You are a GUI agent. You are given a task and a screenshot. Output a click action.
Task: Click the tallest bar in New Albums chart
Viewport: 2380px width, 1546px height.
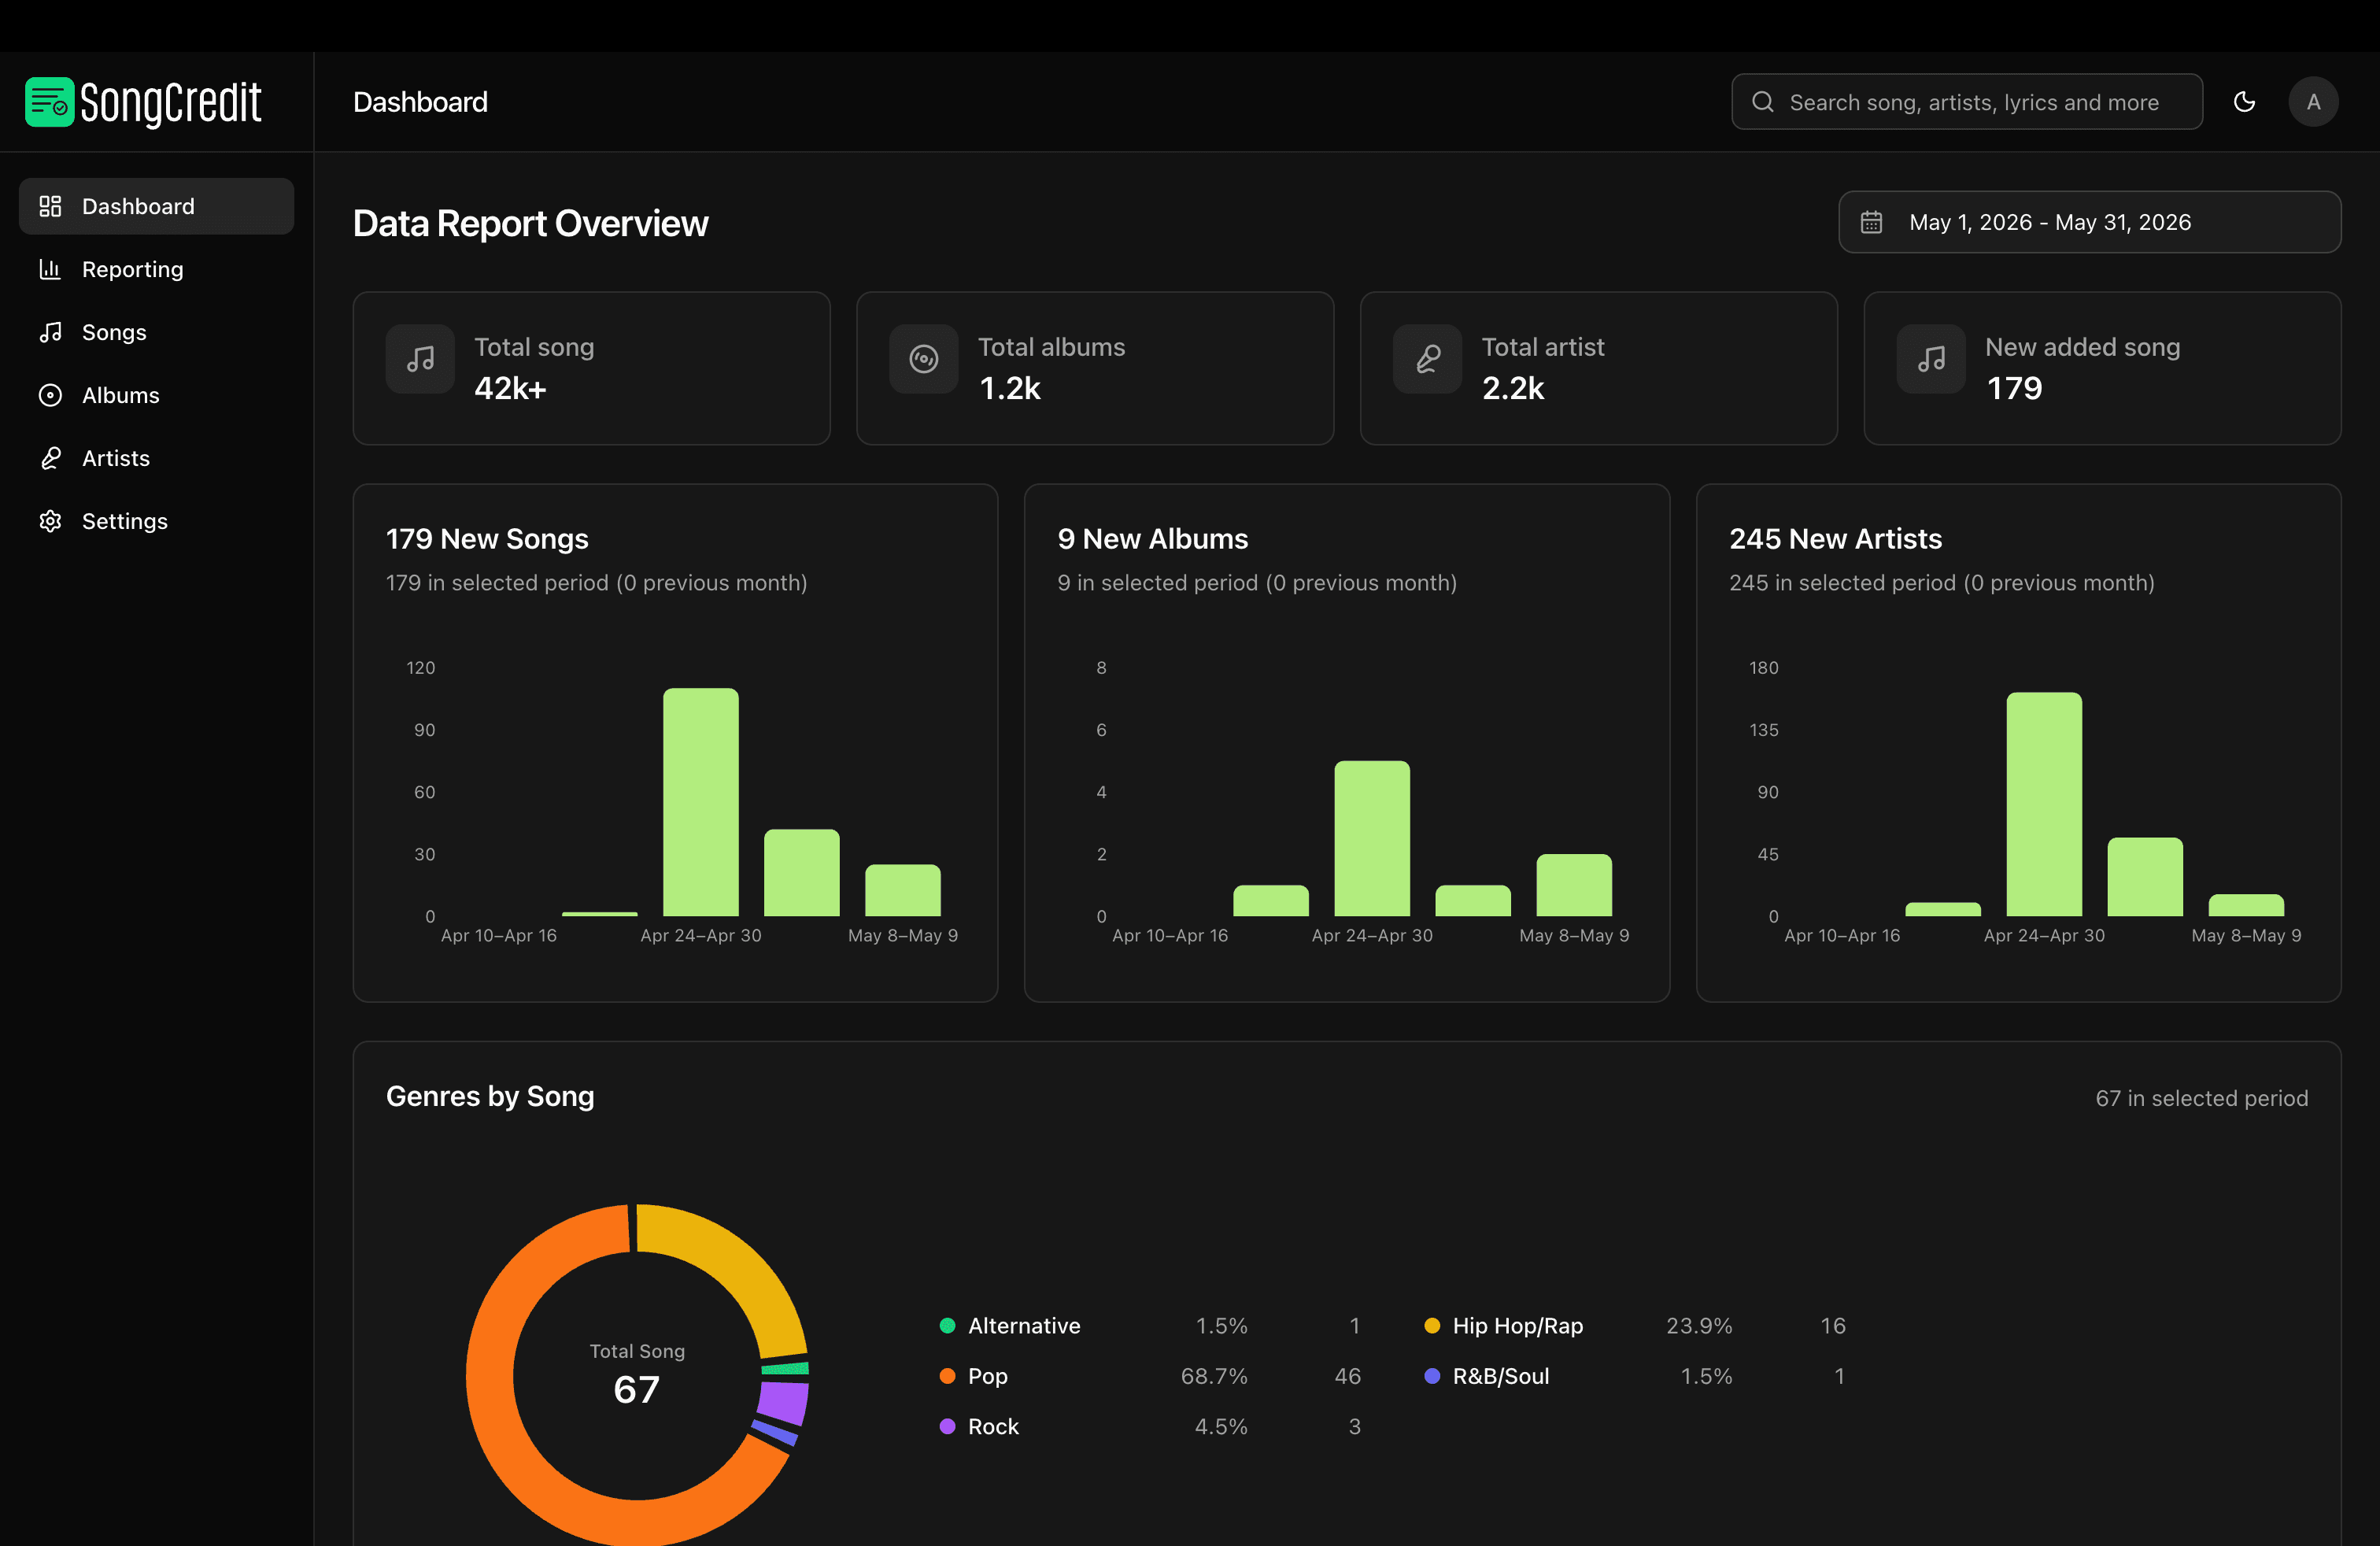pyautogui.click(x=1372, y=838)
